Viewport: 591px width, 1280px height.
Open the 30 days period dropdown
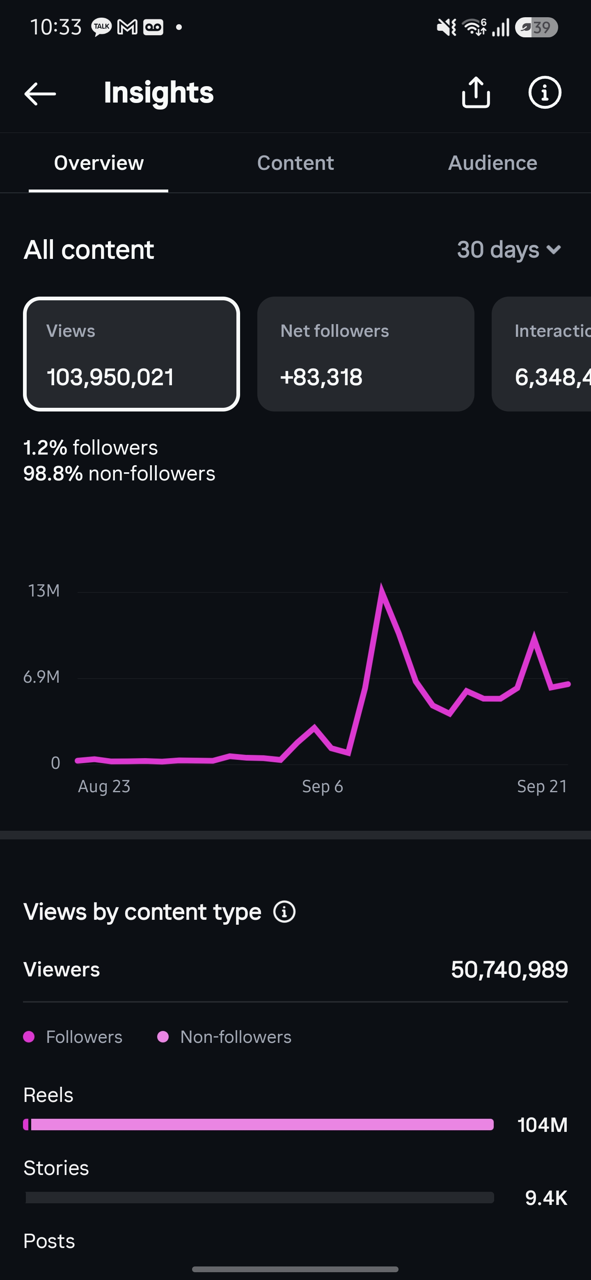click(x=509, y=249)
